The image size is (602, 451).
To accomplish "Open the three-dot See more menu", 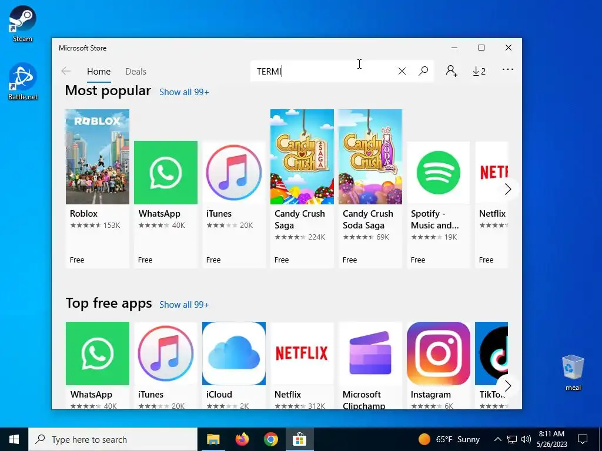I will 507,69.
